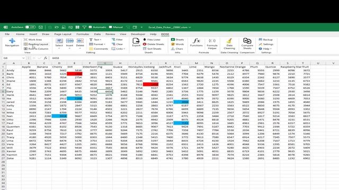The width and height of the screenshot is (339, 190).
Task: Select the Nectarine column header cell
Action: 227,67
